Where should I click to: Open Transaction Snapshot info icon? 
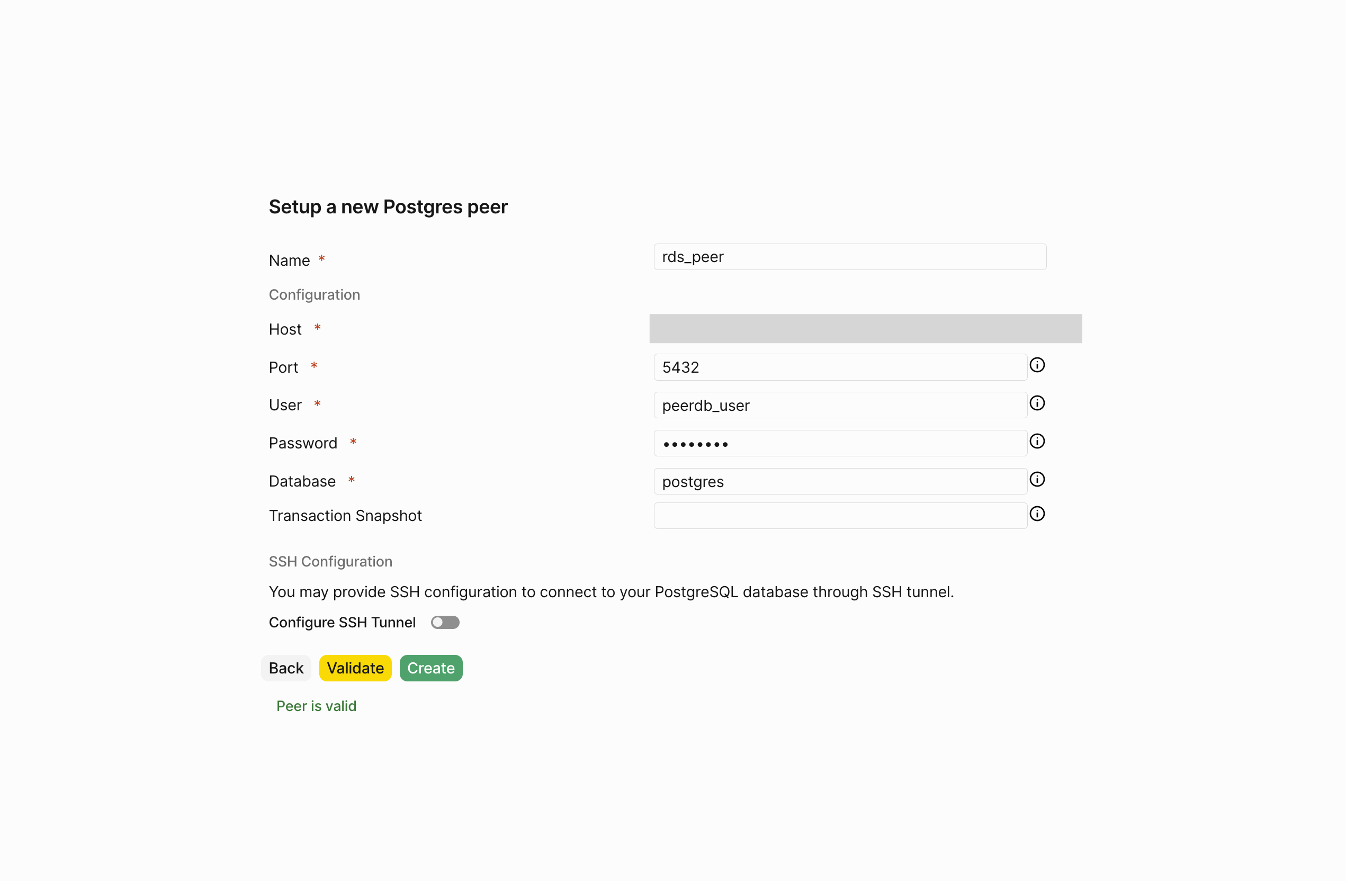pyautogui.click(x=1037, y=514)
